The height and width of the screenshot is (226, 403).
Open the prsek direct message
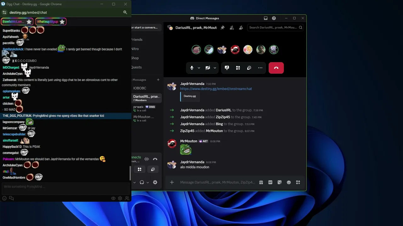click(146, 108)
